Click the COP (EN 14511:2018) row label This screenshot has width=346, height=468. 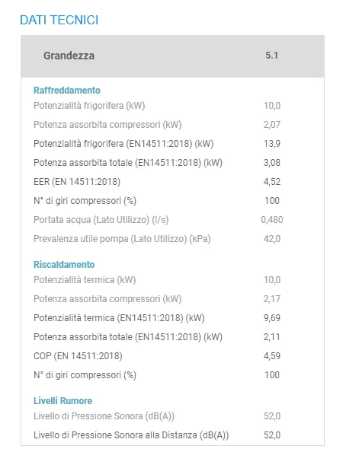[x=78, y=356]
